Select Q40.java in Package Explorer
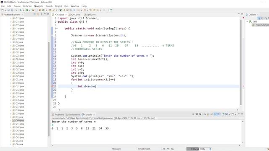Viewport: 269px width, 151px height. pos(18,120)
